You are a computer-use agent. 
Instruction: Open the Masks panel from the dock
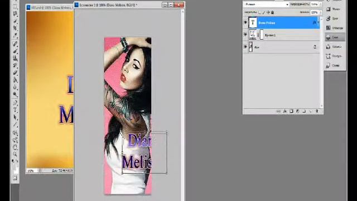click(335, 9)
